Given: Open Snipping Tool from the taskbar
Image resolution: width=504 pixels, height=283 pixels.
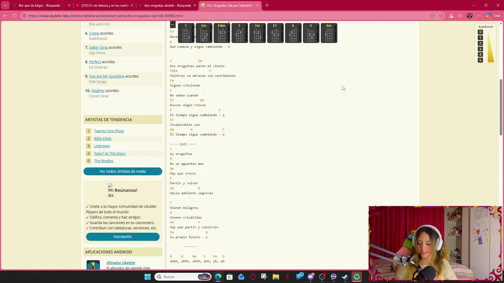Looking at the screenshot, I should pos(264,277).
